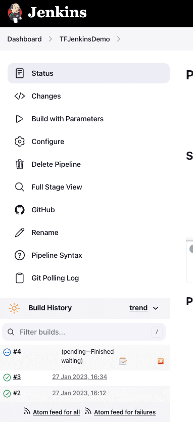
Task: Open the GitHub octocat icon link
Action: tap(20, 210)
